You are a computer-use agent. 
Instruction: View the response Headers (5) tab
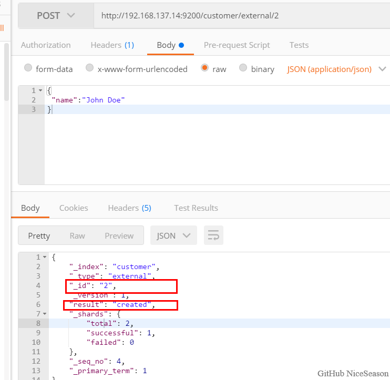pyautogui.click(x=130, y=208)
